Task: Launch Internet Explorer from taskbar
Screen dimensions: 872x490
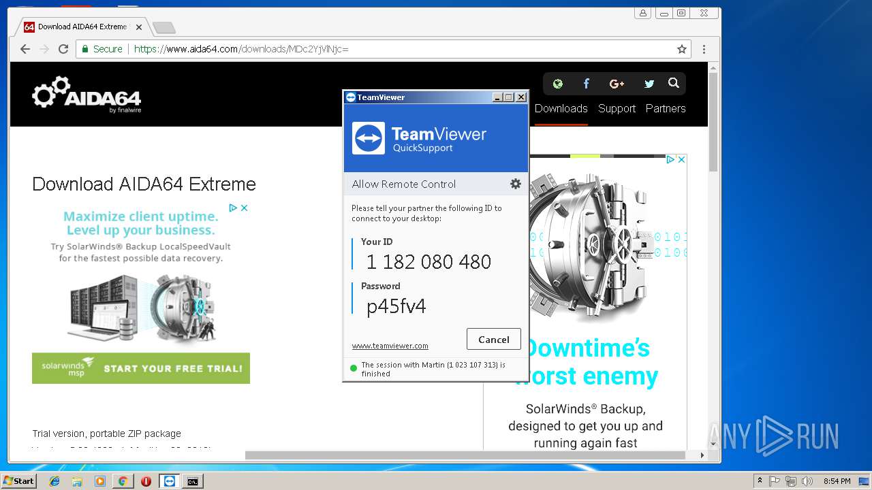Action: (54, 481)
